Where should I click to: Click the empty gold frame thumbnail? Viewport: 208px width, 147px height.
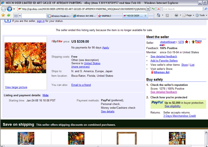[x=127, y=138]
